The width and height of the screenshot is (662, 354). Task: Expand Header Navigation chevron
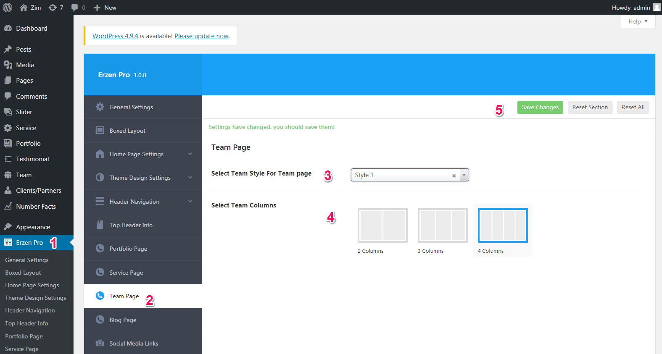[190, 202]
